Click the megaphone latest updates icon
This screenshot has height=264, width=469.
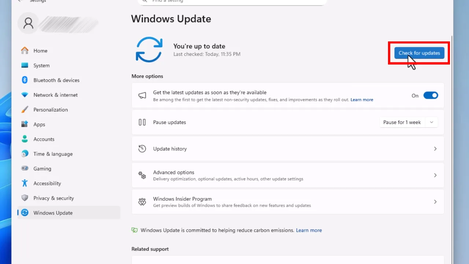tap(142, 95)
